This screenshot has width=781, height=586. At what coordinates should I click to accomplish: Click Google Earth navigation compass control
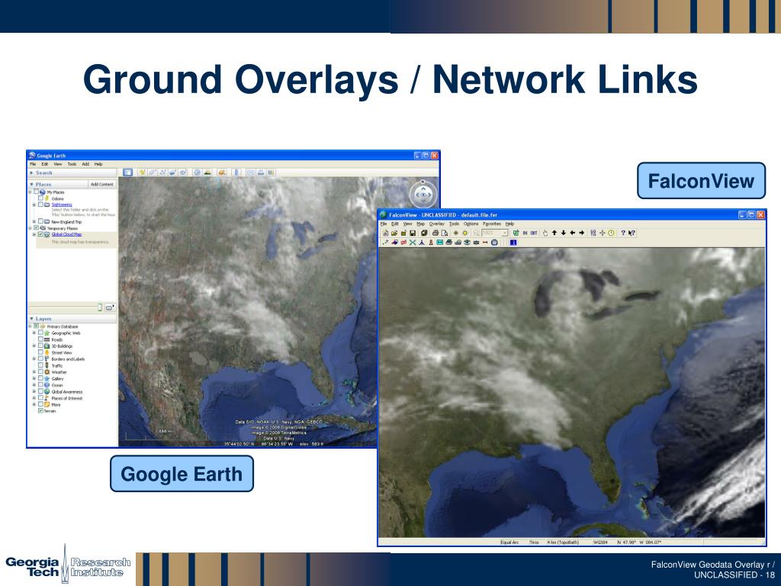click(x=423, y=195)
